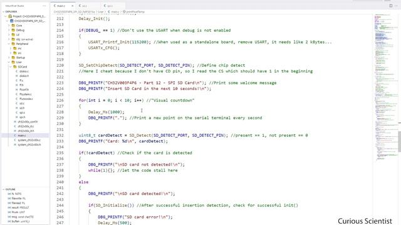This screenshot has width=401, height=225.
Task: Click the SDCard folder icon
Action: (x=15, y=67)
